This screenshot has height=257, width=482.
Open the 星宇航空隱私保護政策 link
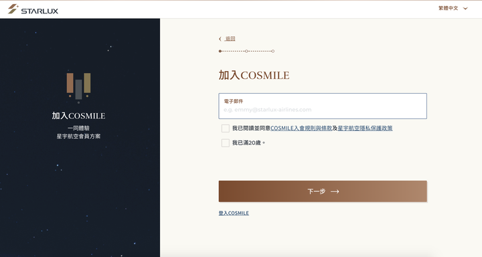coord(366,128)
